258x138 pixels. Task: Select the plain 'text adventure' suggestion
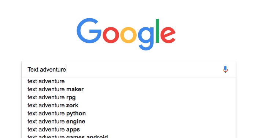tap(129, 81)
